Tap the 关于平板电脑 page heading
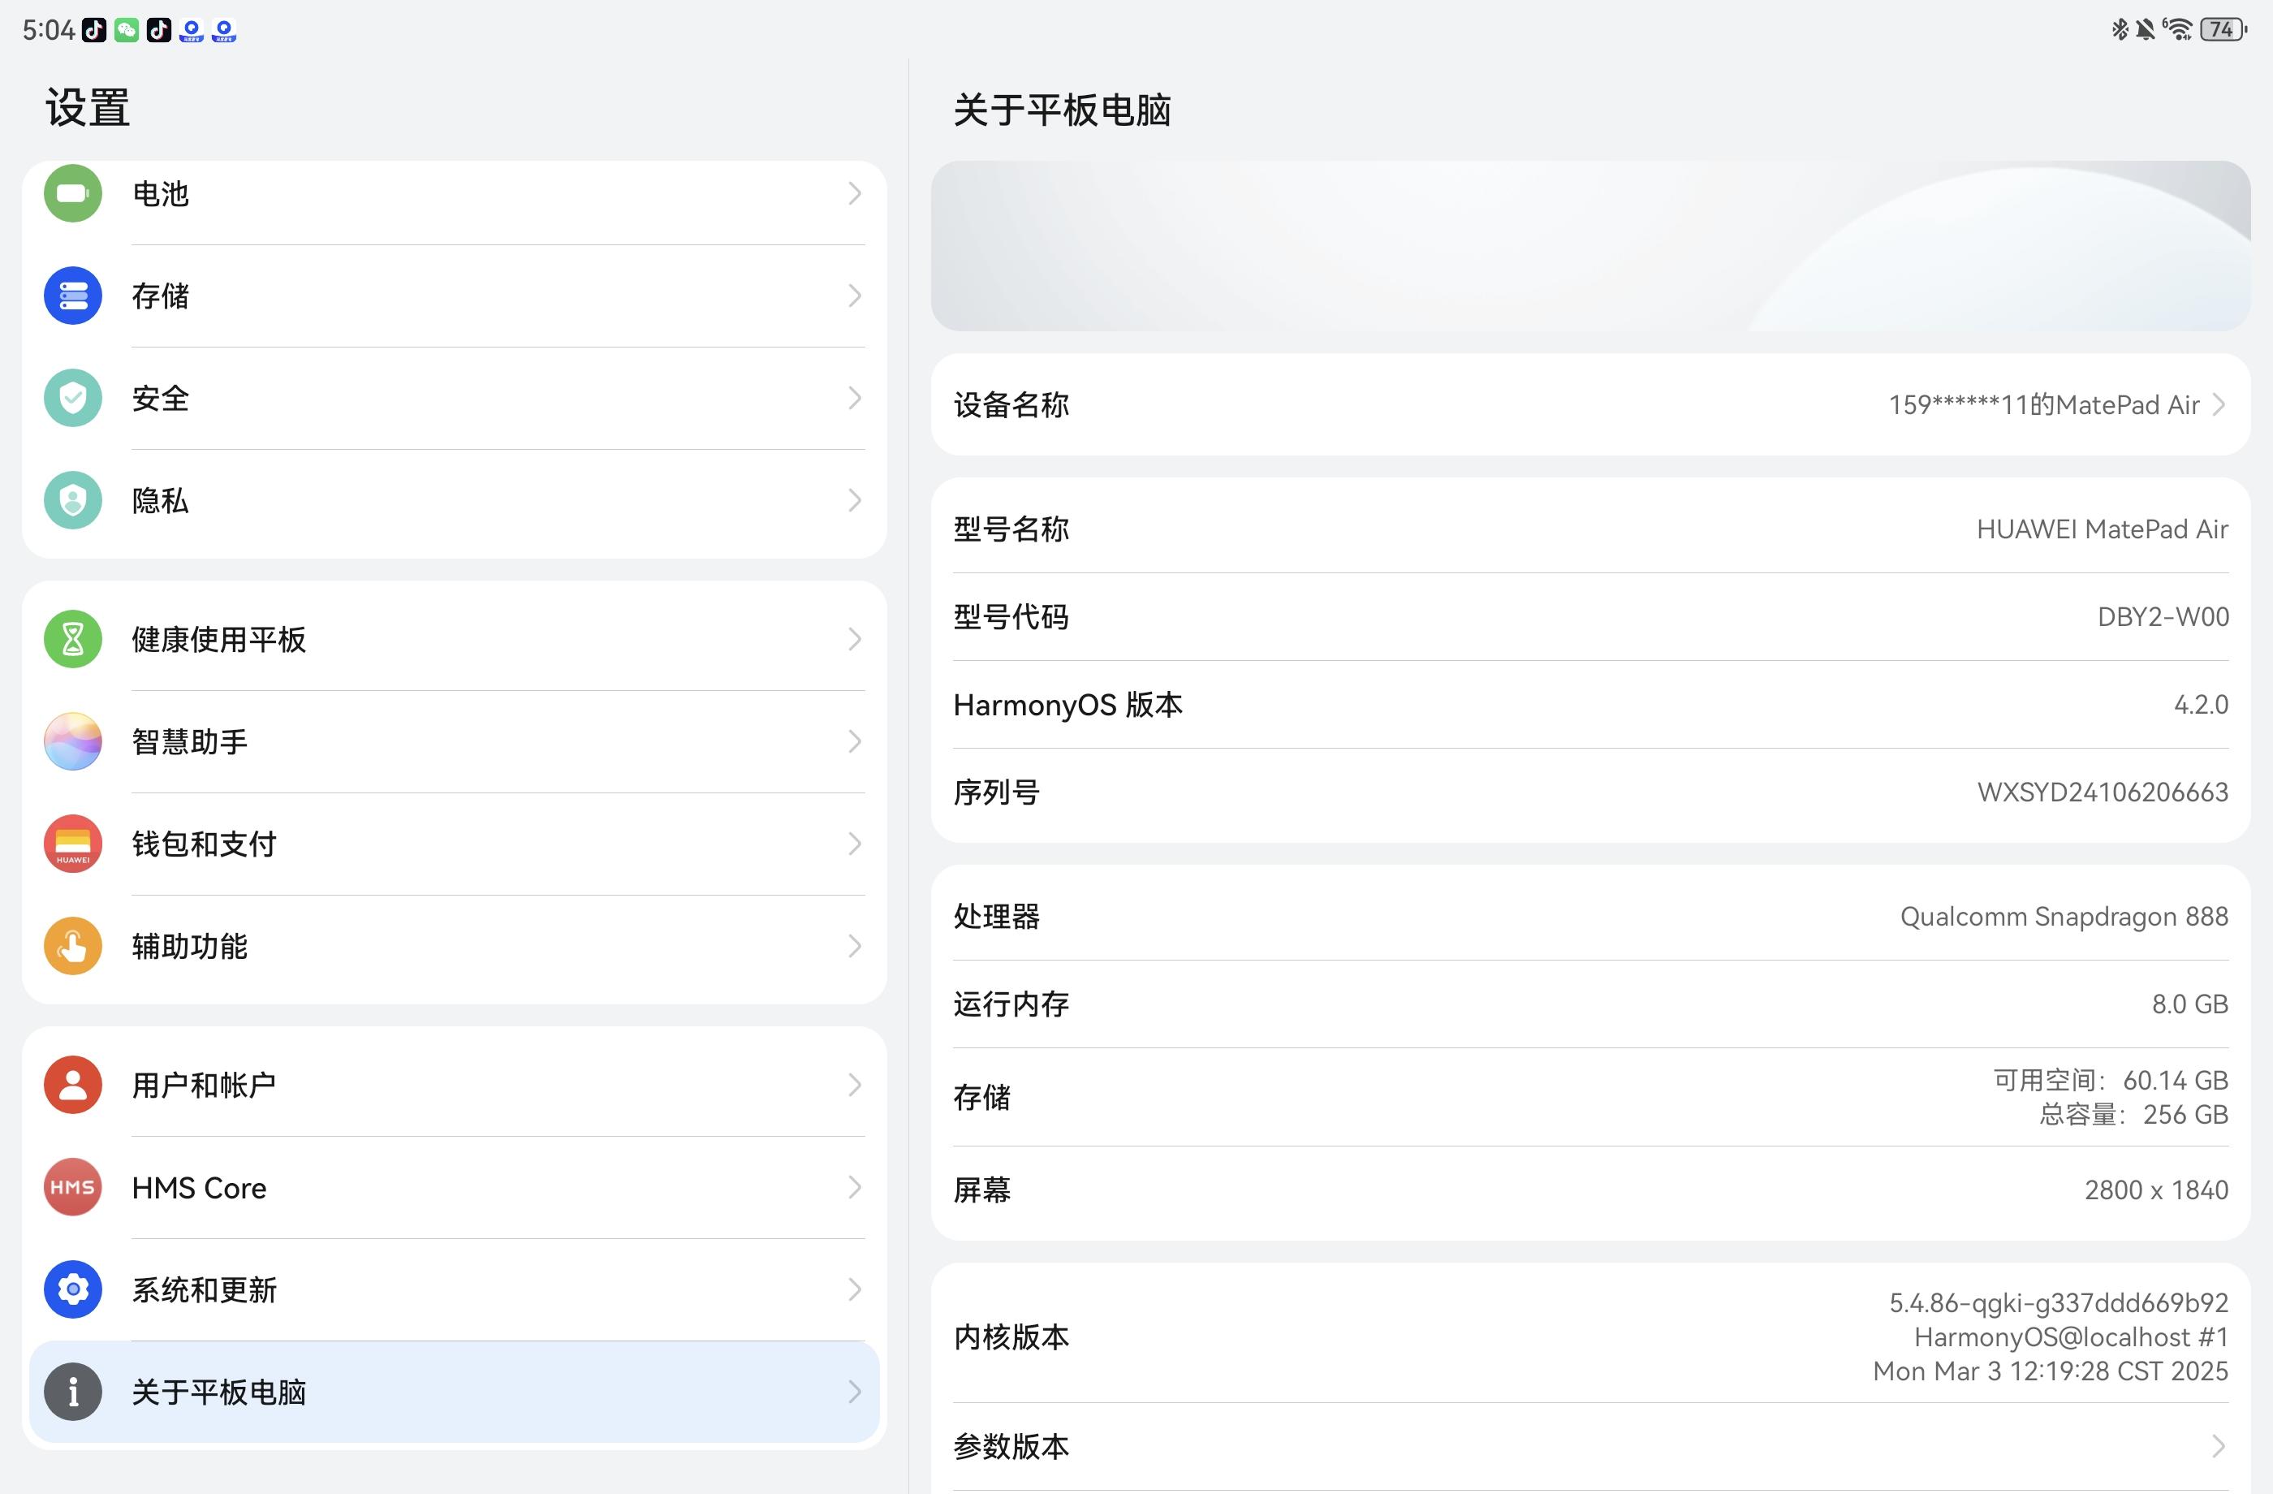The height and width of the screenshot is (1494, 2273). click(1062, 110)
